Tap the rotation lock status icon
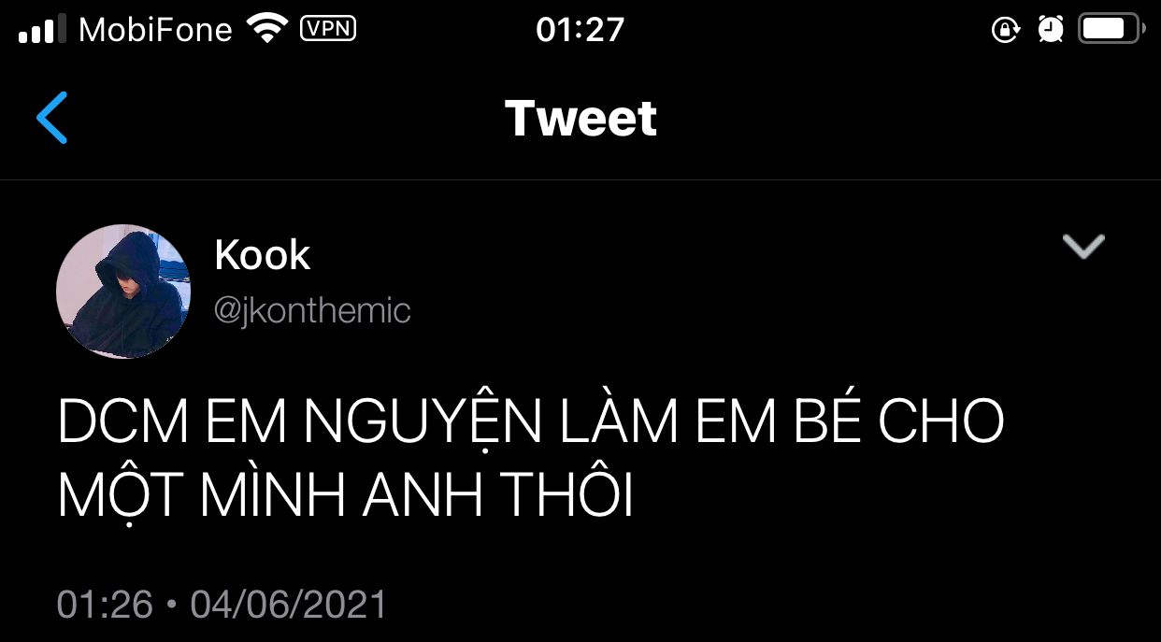 [1005, 30]
